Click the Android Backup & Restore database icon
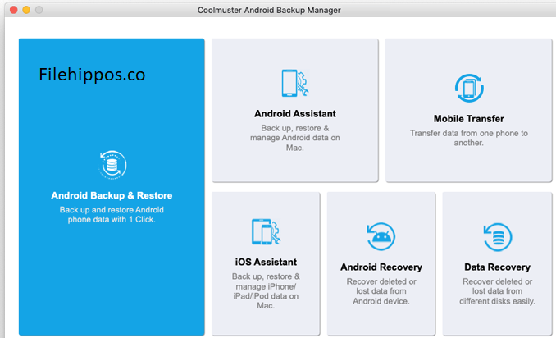 [112, 166]
